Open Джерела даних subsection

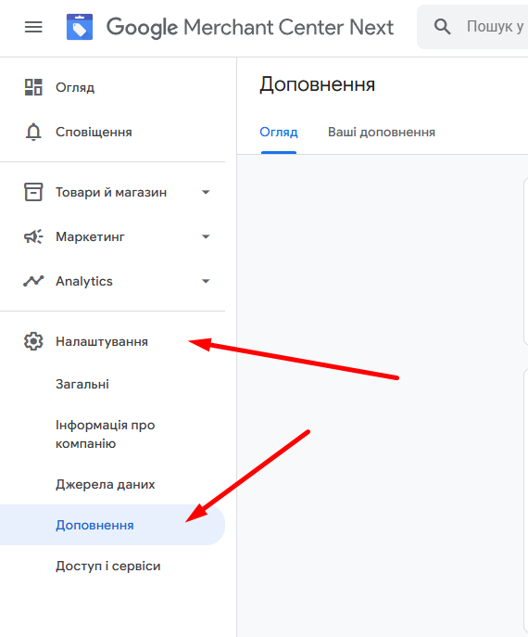pos(105,484)
